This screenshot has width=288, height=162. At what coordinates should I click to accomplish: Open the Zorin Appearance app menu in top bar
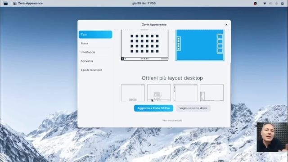pos(28,3)
